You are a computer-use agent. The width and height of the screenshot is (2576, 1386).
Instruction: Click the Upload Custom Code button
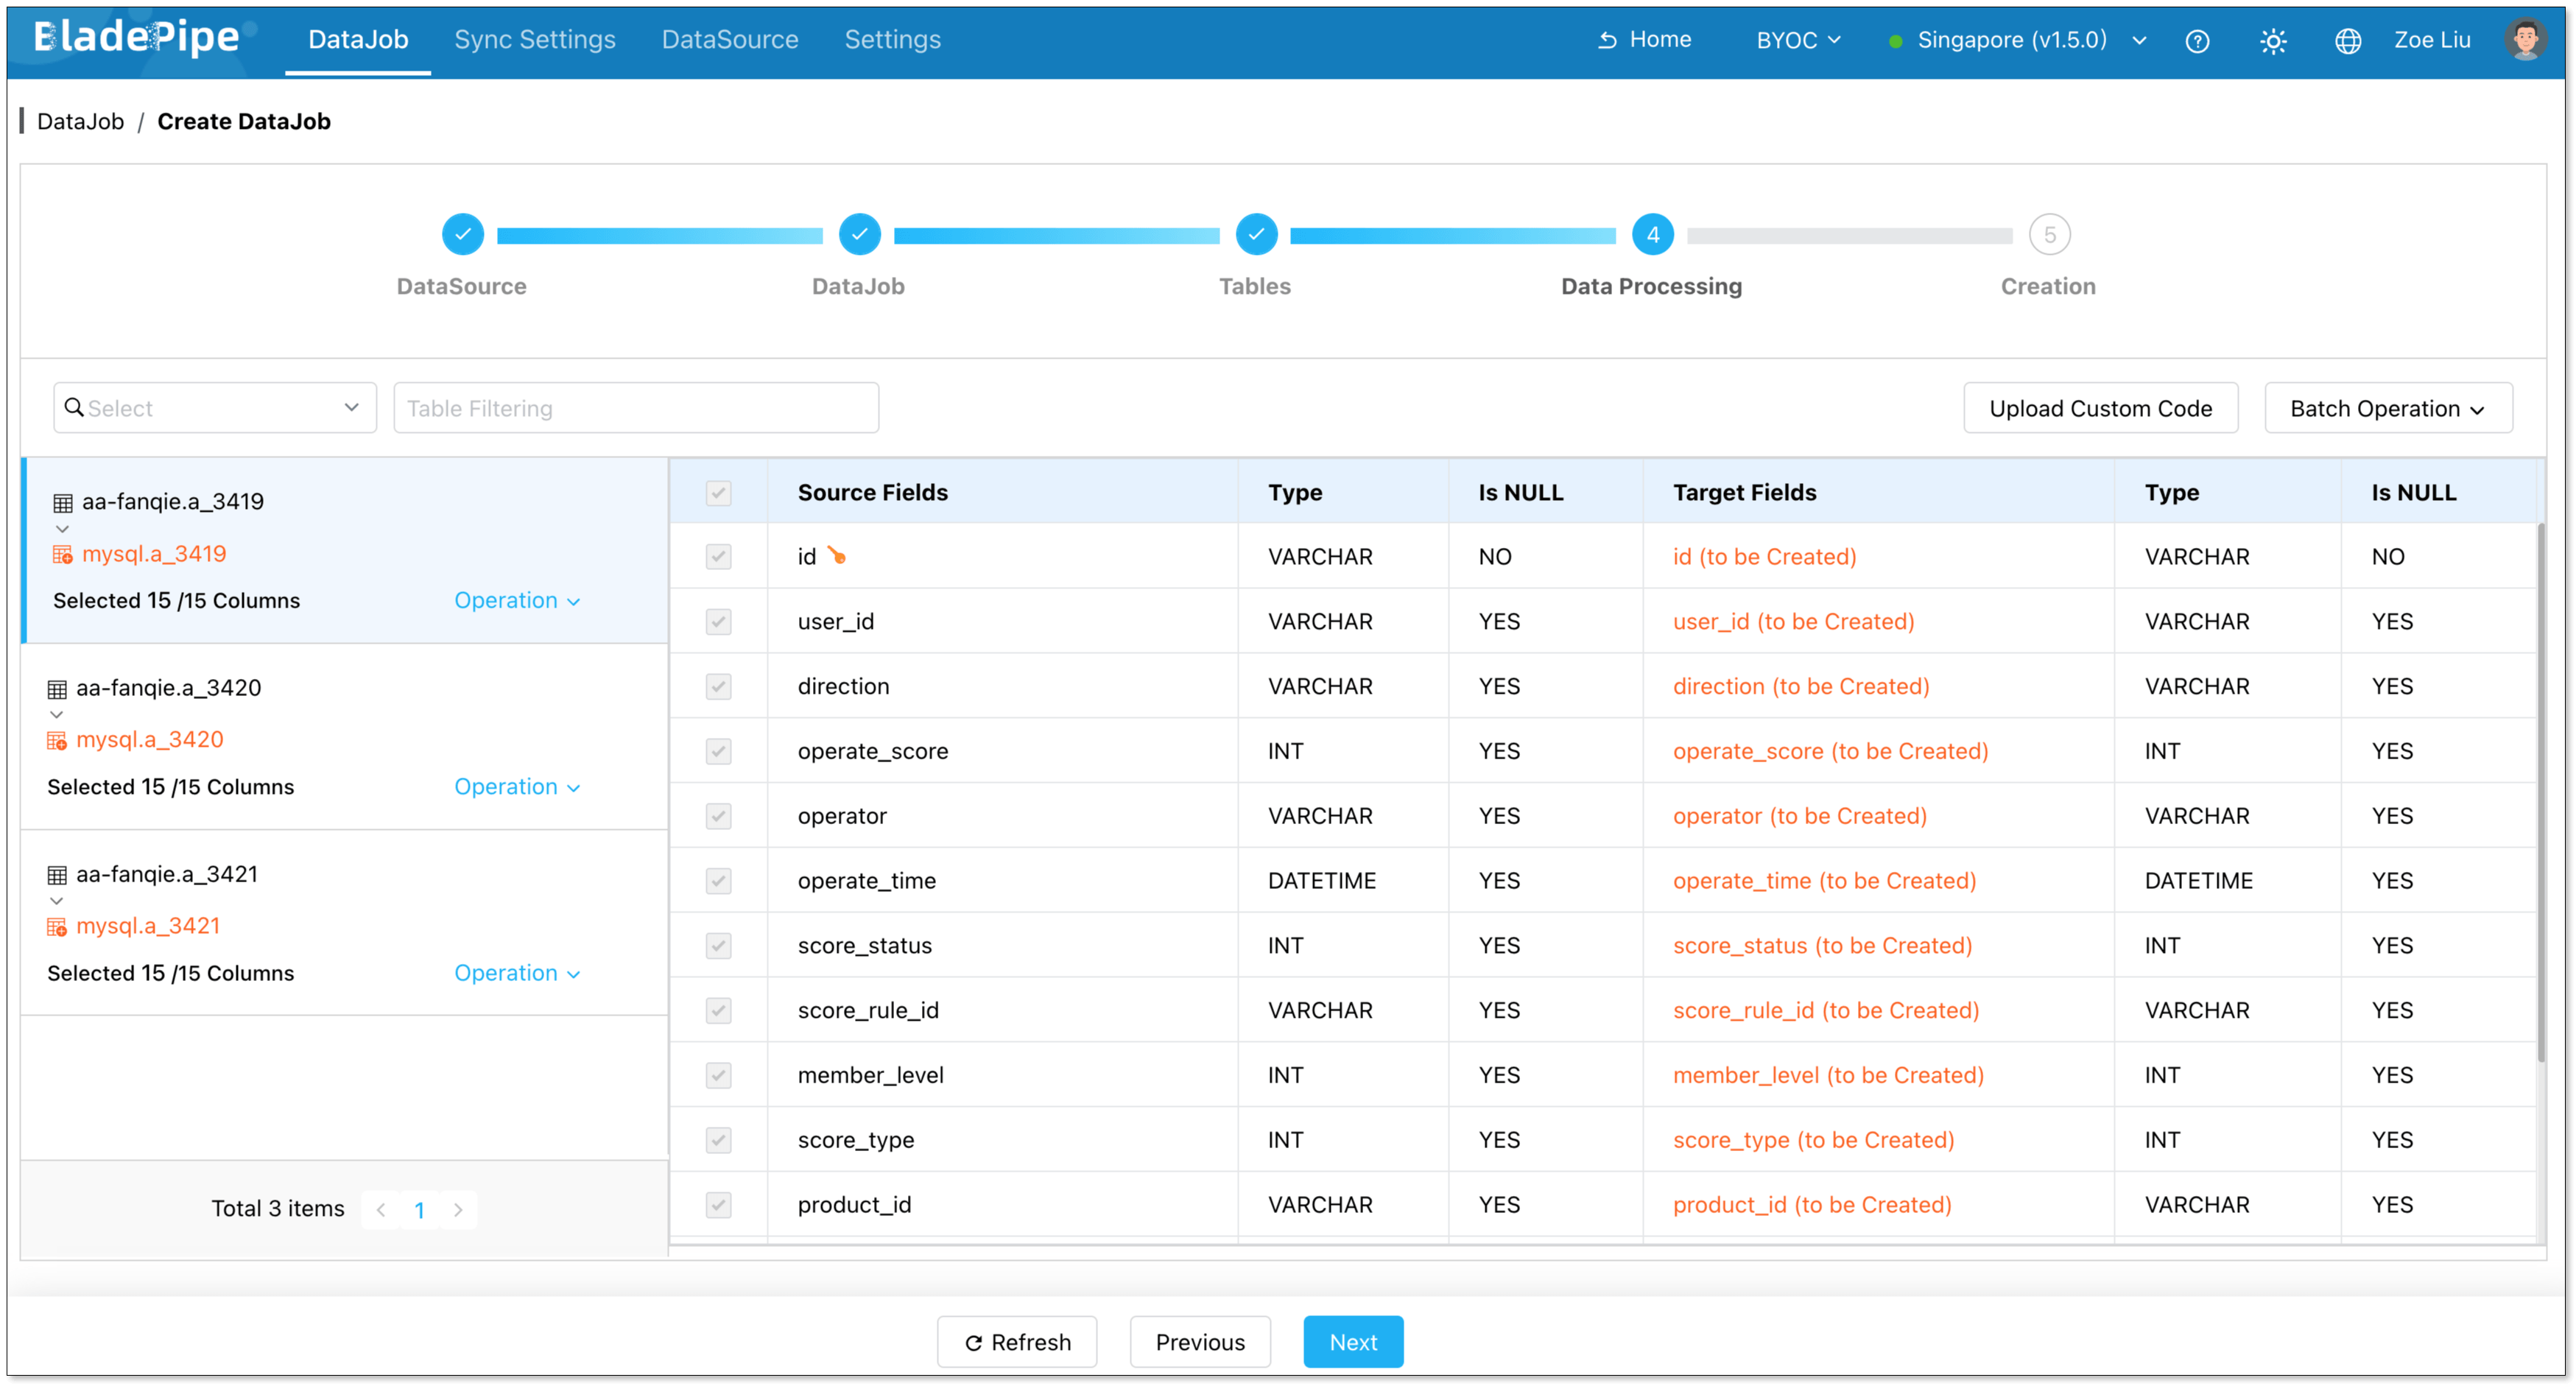pyautogui.click(x=2100, y=408)
